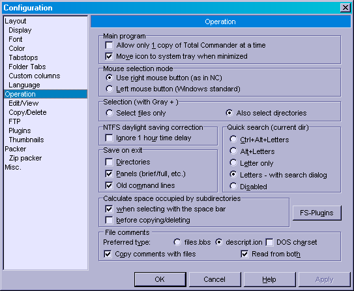Open Help for this dialog

pos(269,279)
